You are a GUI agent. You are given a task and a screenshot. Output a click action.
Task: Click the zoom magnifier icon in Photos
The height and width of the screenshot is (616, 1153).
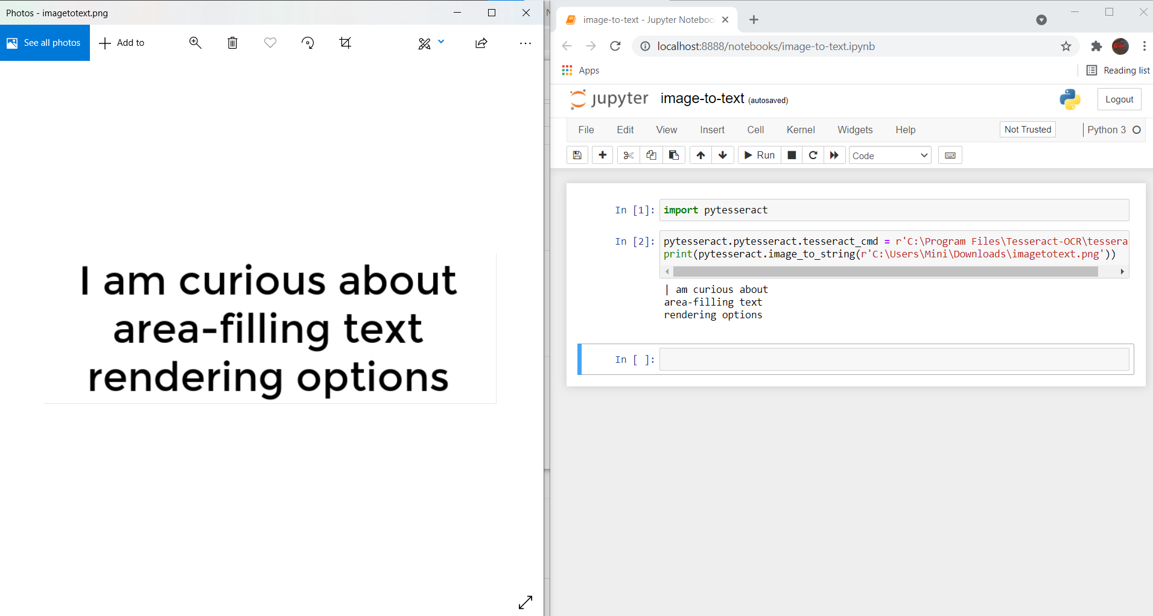(195, 43)
